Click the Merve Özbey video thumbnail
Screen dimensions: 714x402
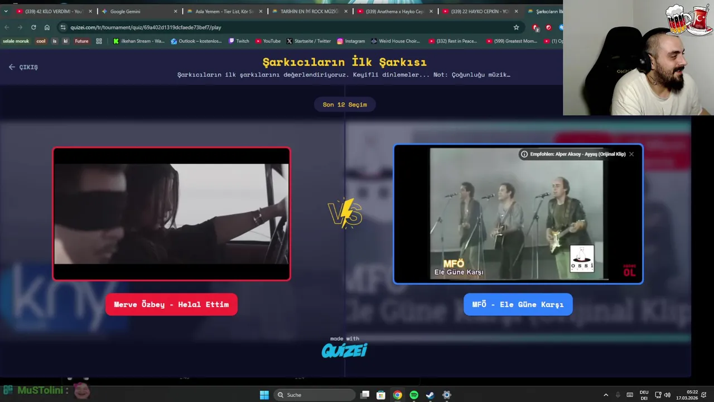pos(171,214)
